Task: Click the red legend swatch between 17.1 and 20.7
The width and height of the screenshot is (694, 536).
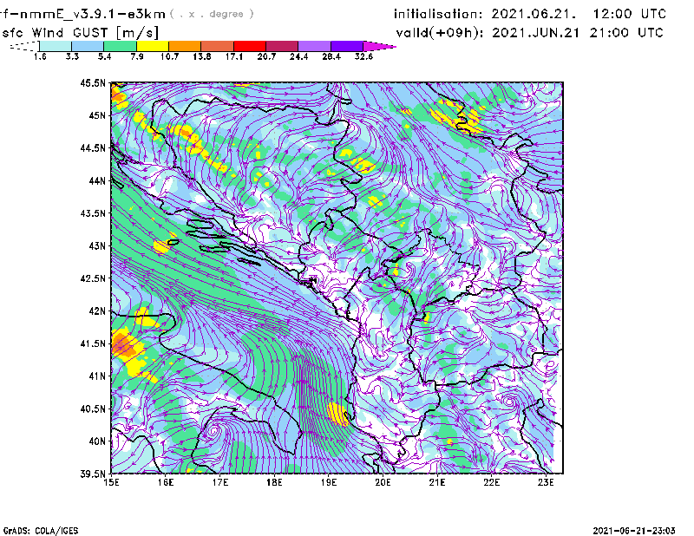Action: tap(250, 46)
